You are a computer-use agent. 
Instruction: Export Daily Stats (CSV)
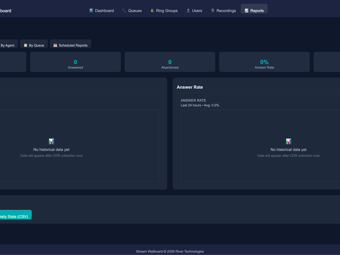coord(14,216)
